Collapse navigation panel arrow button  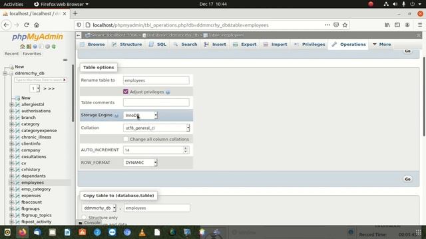(x=79, y=35)
